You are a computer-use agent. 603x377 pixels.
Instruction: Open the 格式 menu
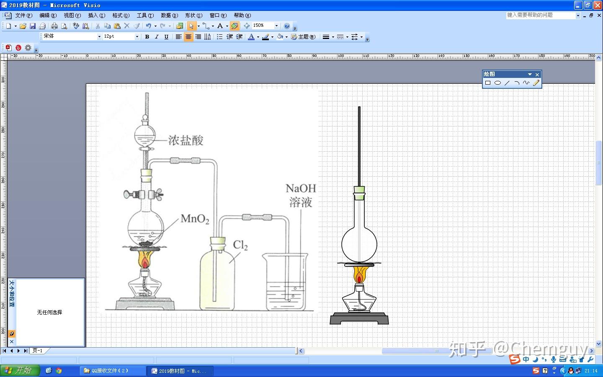pos(120,15)
